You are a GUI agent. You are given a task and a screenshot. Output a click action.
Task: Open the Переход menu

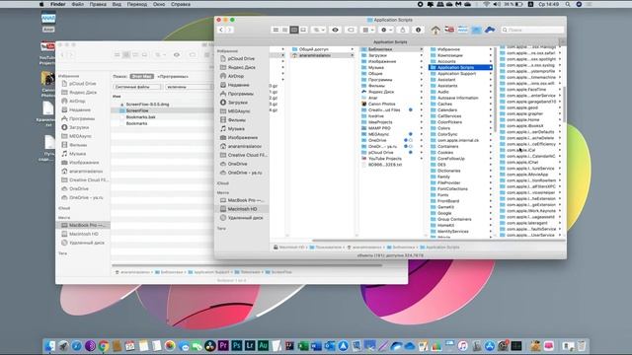137,4
